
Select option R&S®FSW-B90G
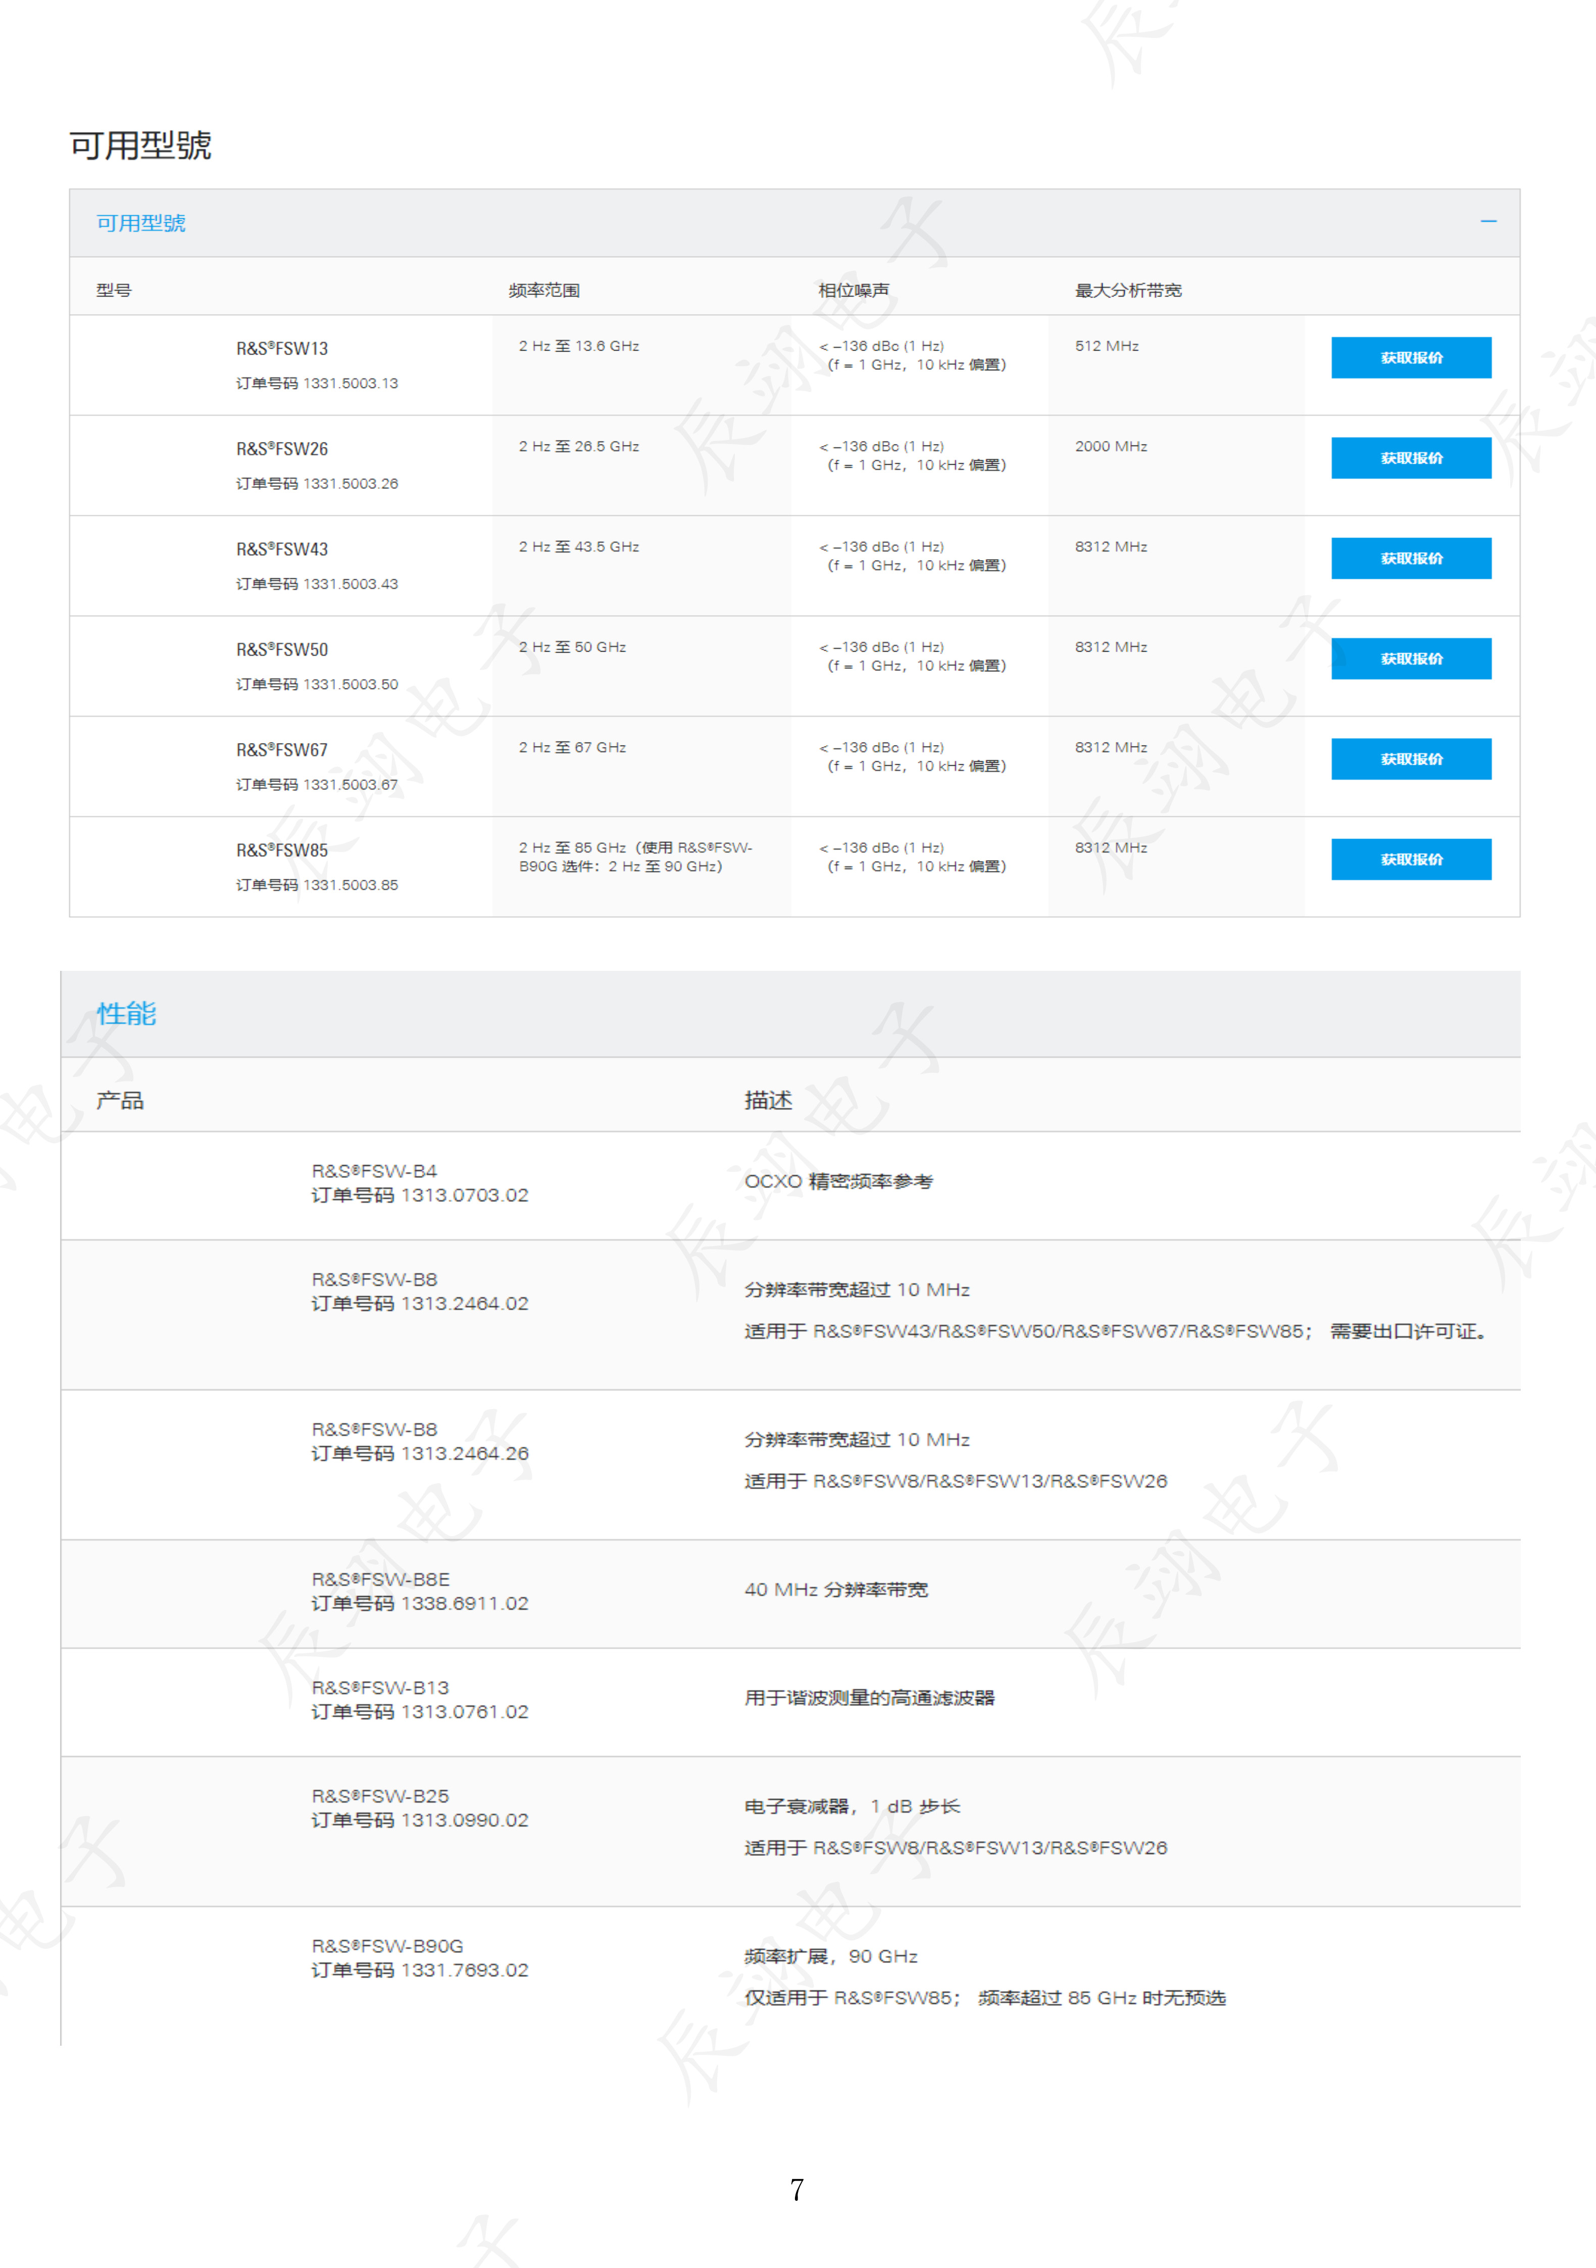point(387,1947)
